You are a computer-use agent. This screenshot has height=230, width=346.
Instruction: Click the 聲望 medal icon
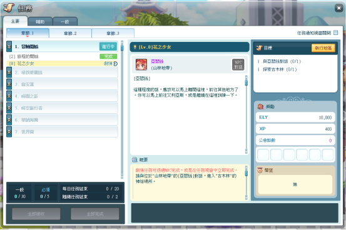pyautogui.click(x=260, y=170)
